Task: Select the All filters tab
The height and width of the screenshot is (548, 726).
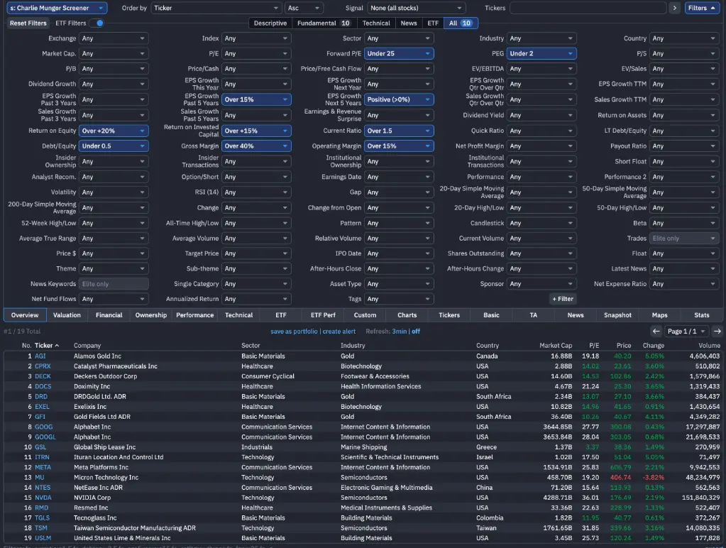Action: pos(461,23)
